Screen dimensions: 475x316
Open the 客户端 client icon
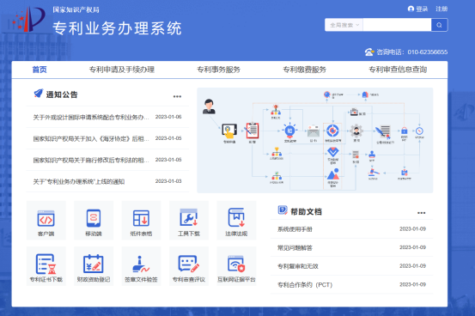pyautogui.click(x=46, y=221)
